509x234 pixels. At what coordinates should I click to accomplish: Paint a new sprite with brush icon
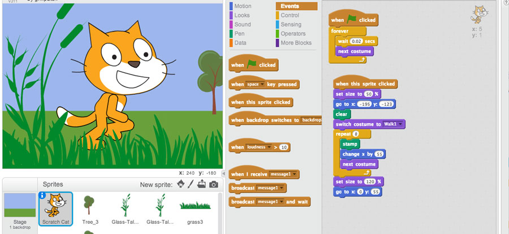191,184
